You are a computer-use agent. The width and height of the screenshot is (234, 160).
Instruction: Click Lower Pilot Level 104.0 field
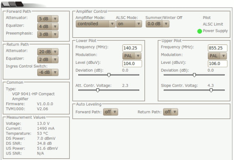tap(132, 63)
